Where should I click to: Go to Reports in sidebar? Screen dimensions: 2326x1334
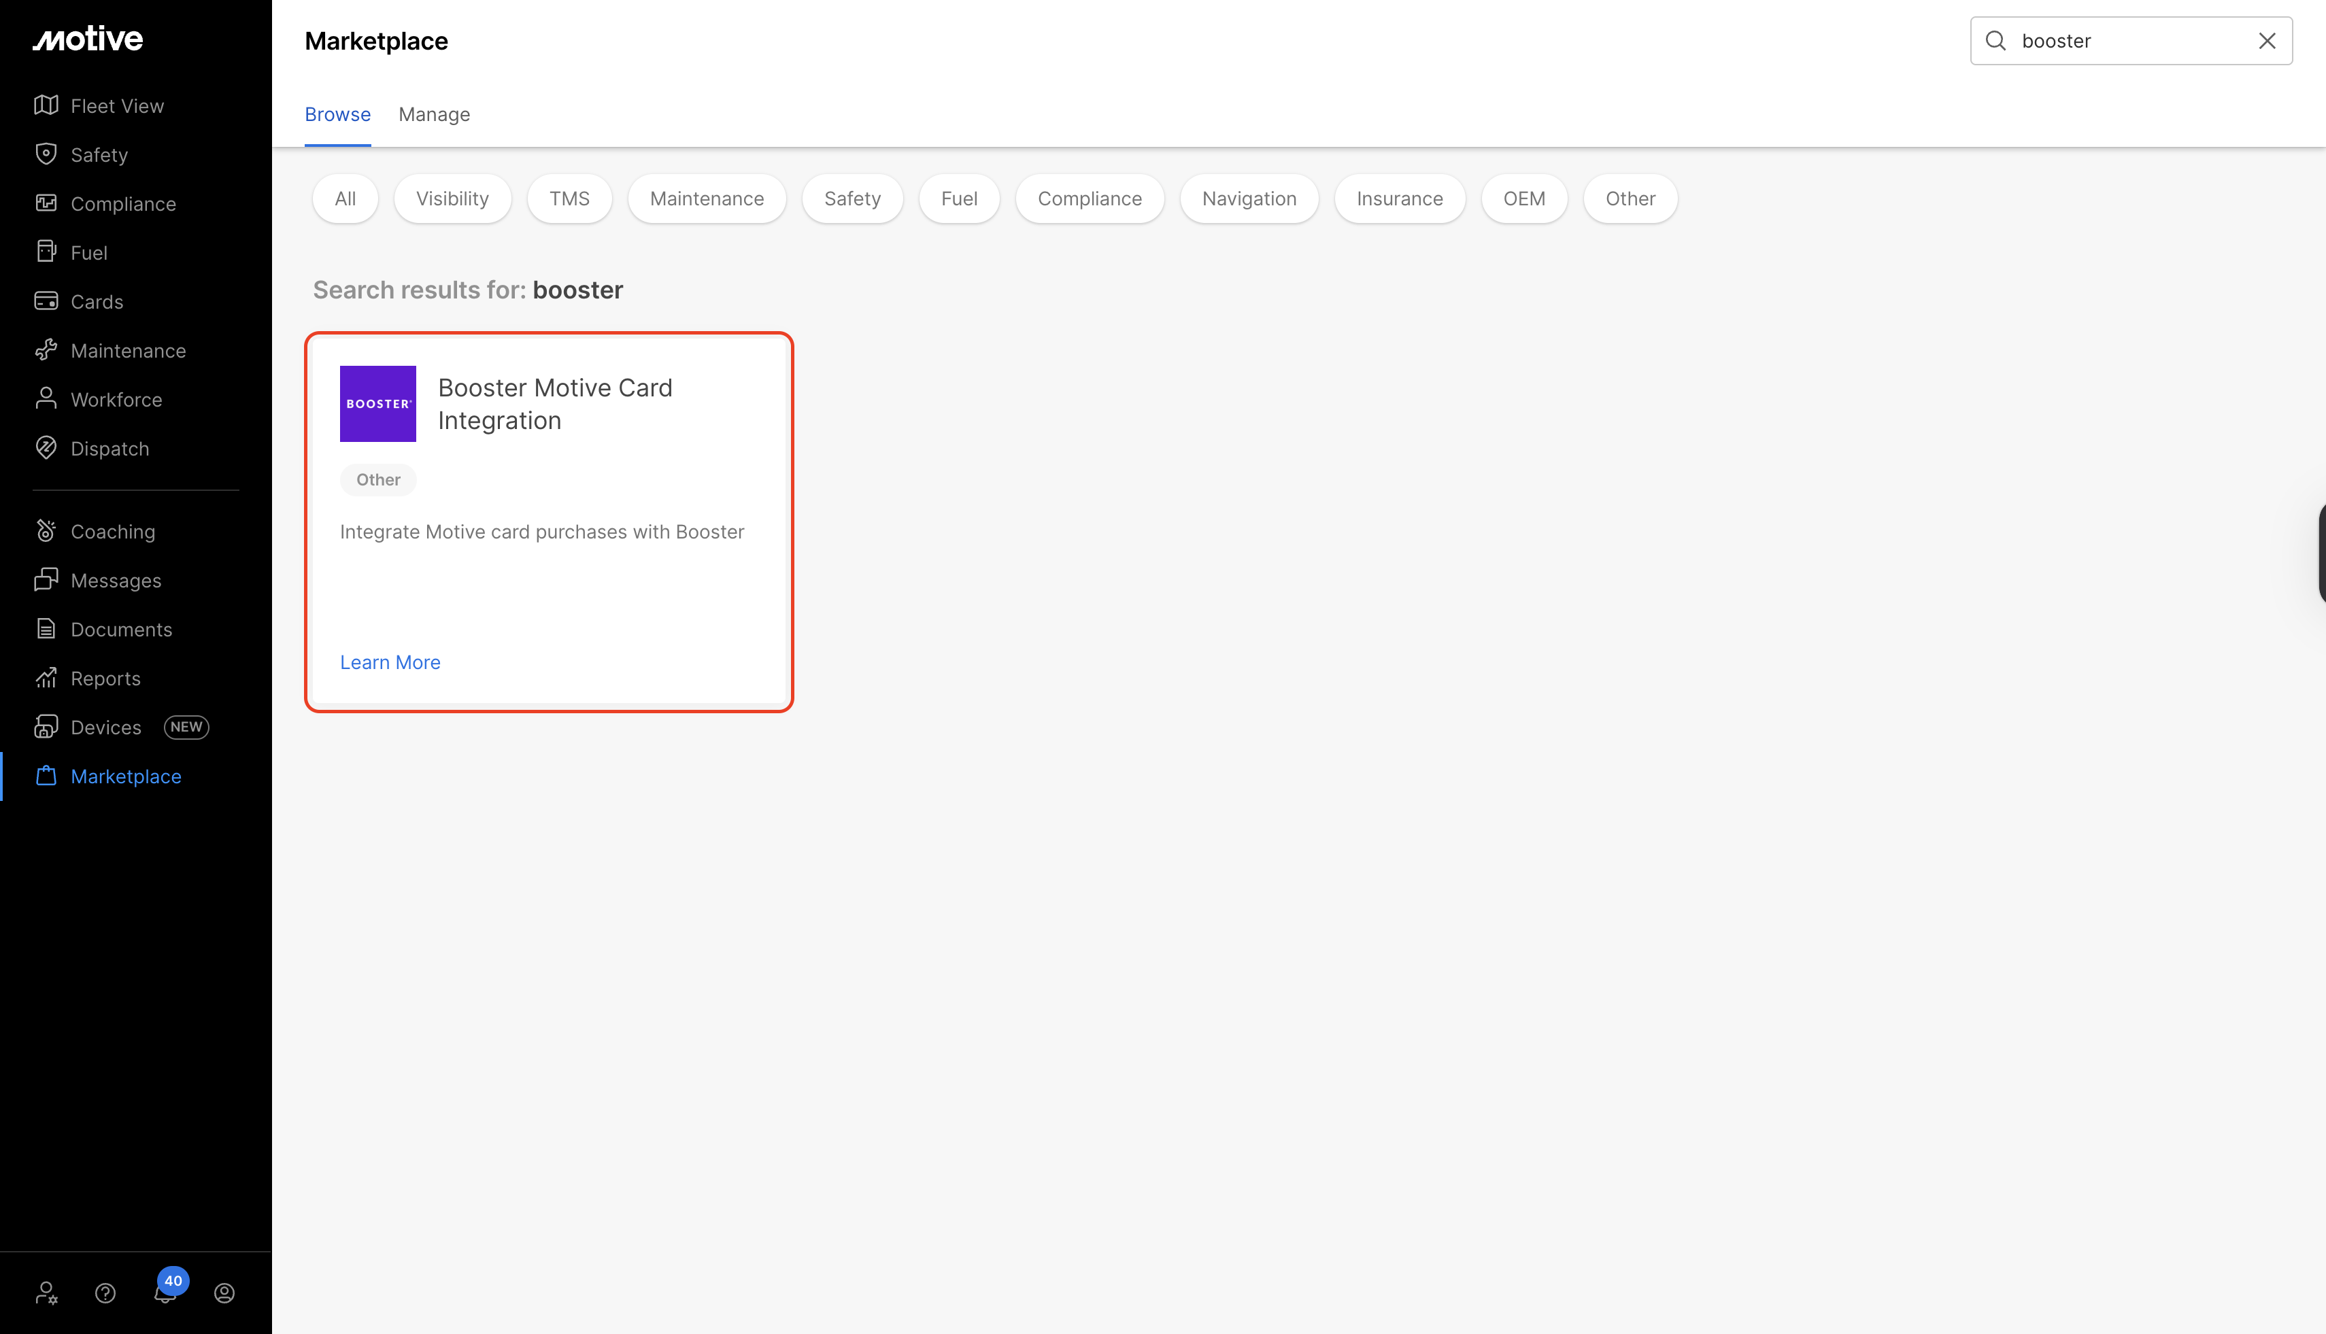[105, 679]
